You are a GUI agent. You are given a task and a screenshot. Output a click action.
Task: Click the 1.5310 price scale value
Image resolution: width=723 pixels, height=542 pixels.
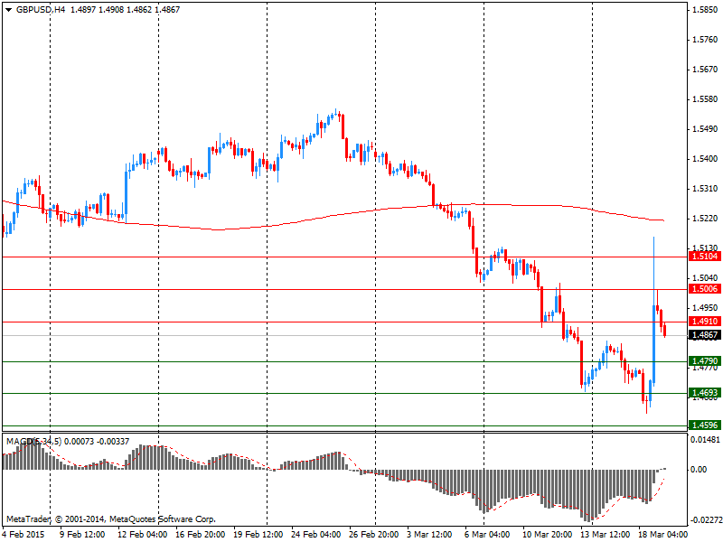click(x=705, y=189)
